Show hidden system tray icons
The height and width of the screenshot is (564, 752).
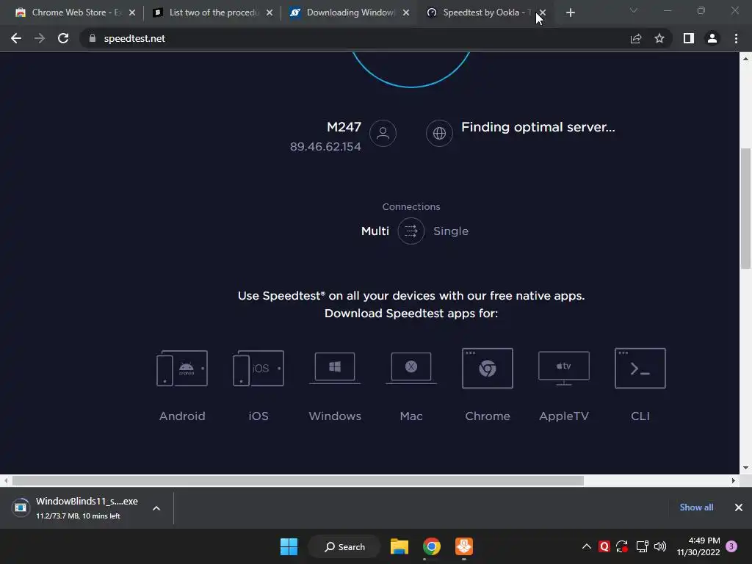tap(586, 546)
